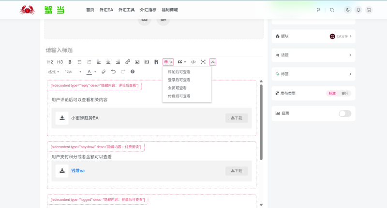This screenshot has width=387, height=208.
Task: Open the 外汇指标 navigation item
Action: pos(148,10)
